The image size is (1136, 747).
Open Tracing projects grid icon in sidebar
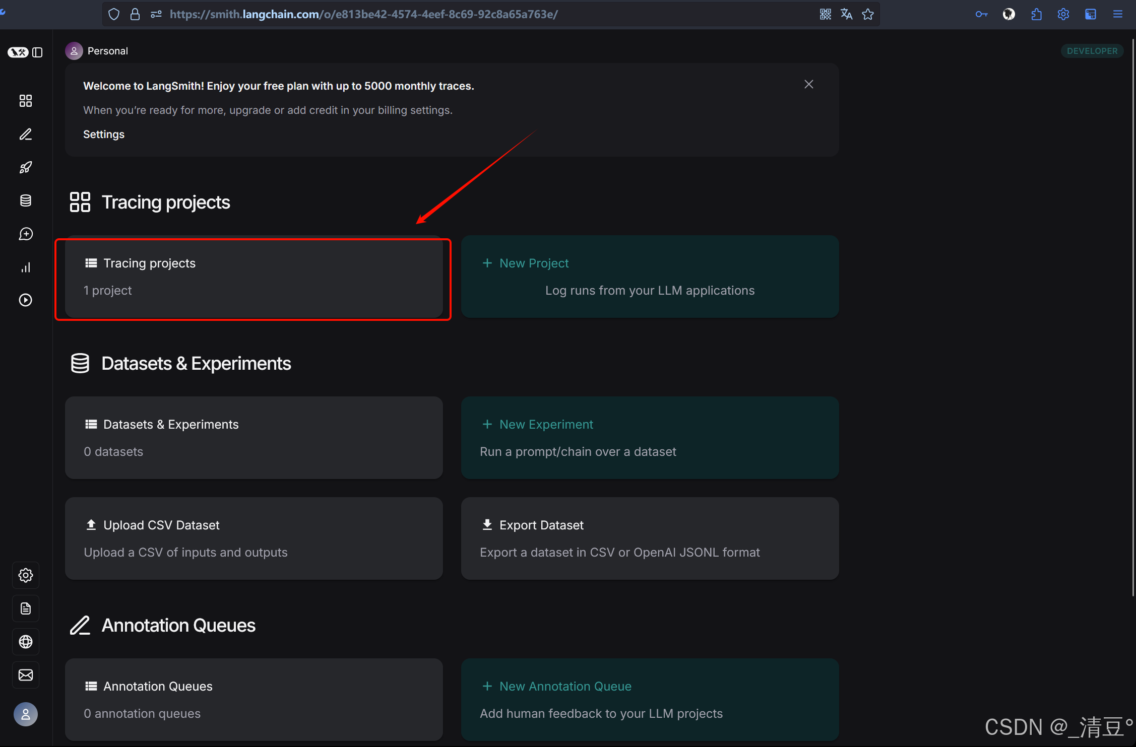[26, 101]
